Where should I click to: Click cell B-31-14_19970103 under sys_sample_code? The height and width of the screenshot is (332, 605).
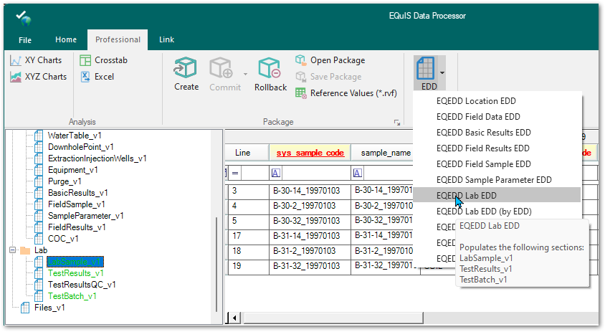click(310, 236)
